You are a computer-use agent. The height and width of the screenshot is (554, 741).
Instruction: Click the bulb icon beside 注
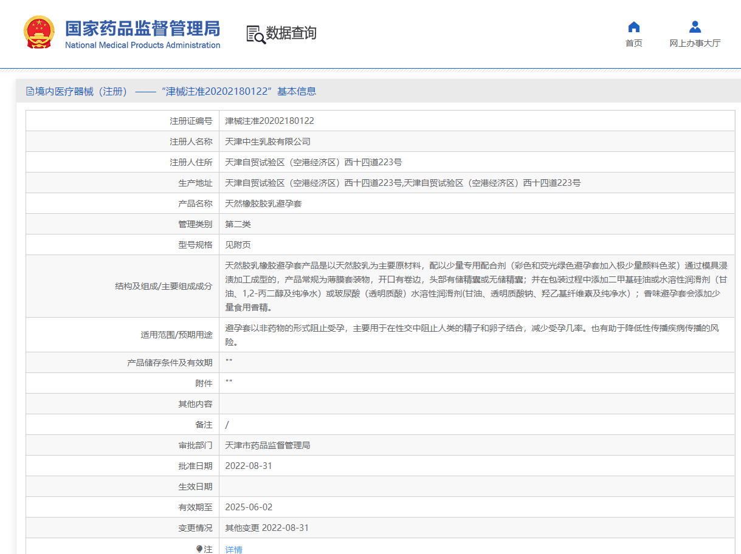point(199,549)
